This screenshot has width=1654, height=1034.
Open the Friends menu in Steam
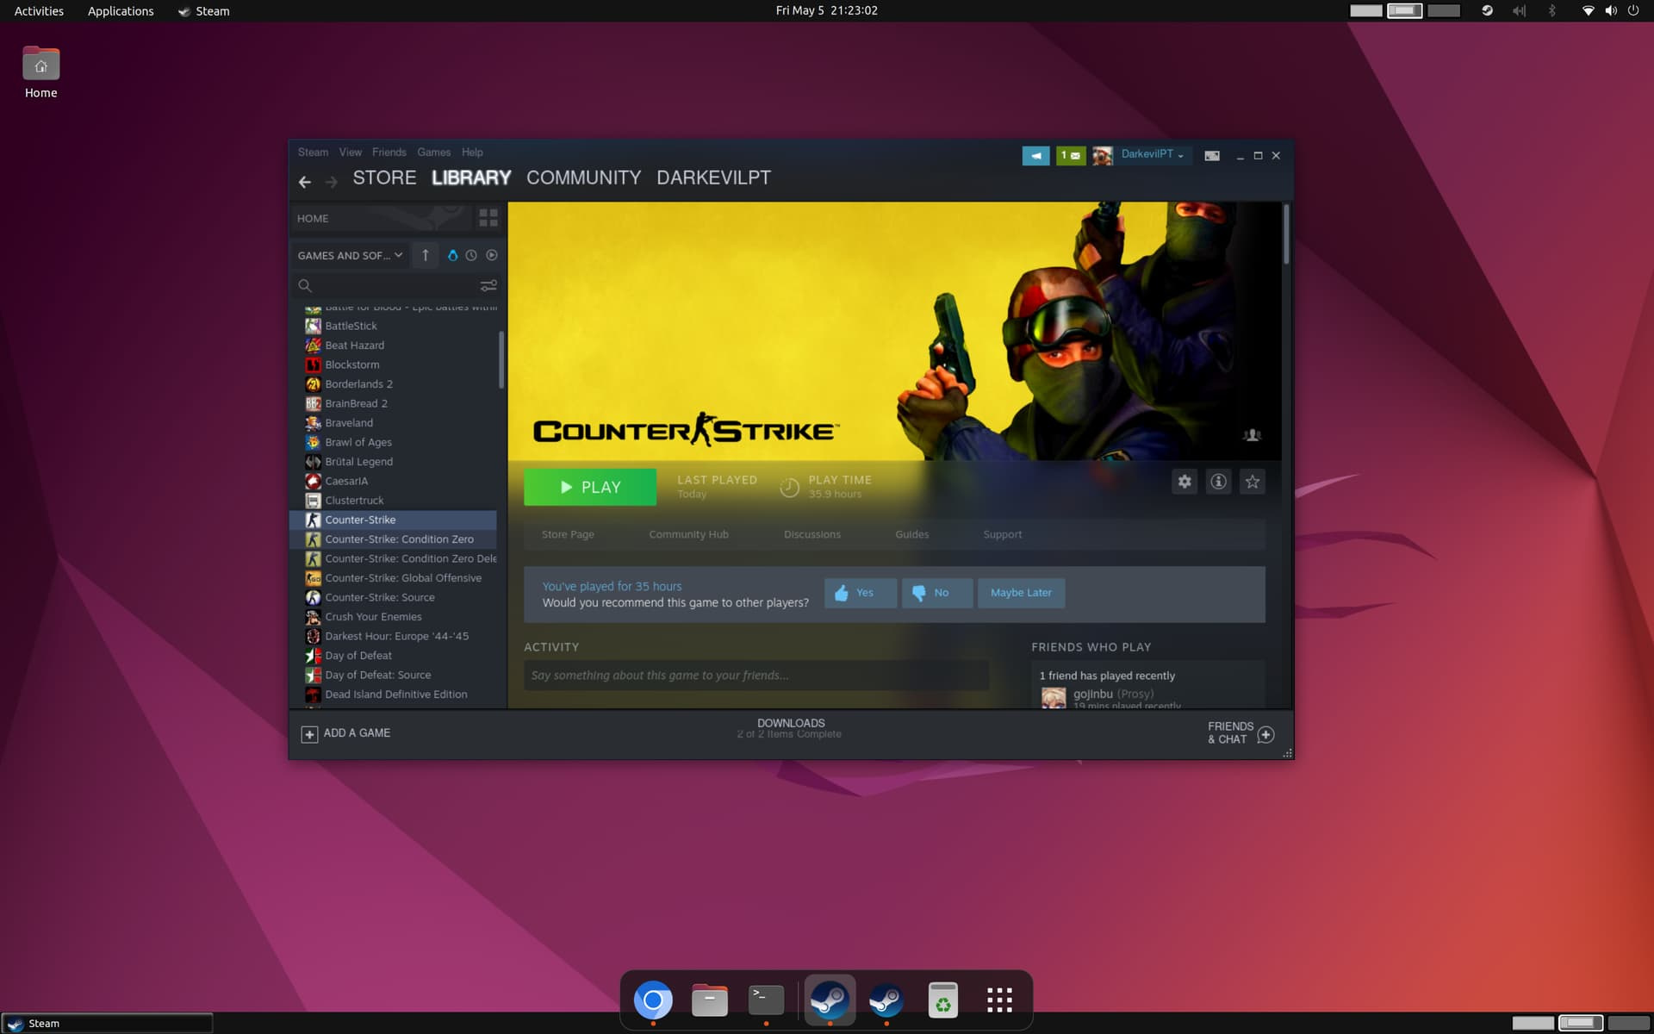pos(389,152)
